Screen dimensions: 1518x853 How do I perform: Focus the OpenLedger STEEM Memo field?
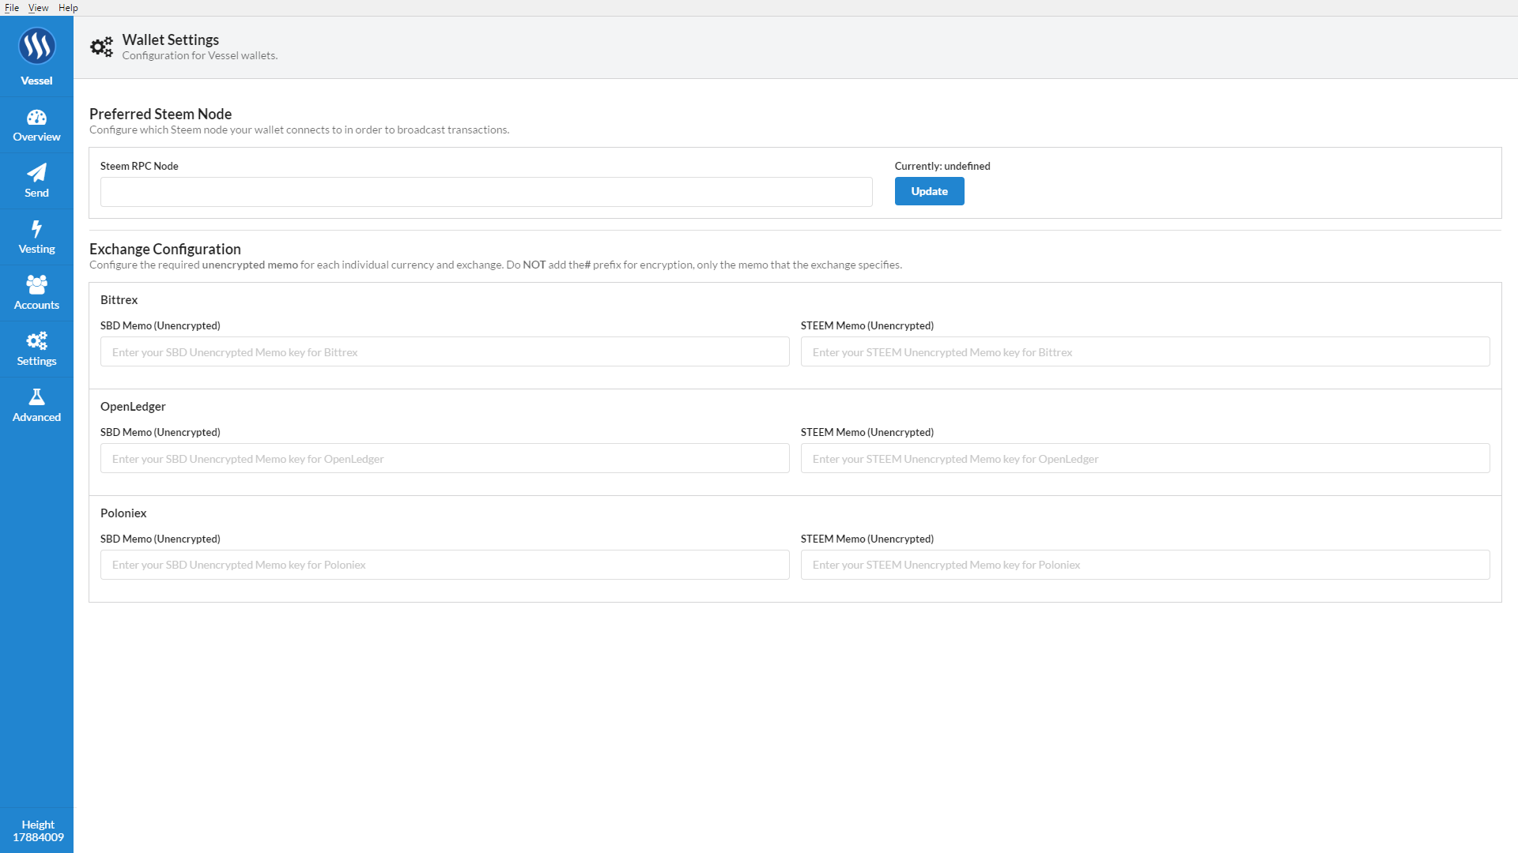(1145, 459)
